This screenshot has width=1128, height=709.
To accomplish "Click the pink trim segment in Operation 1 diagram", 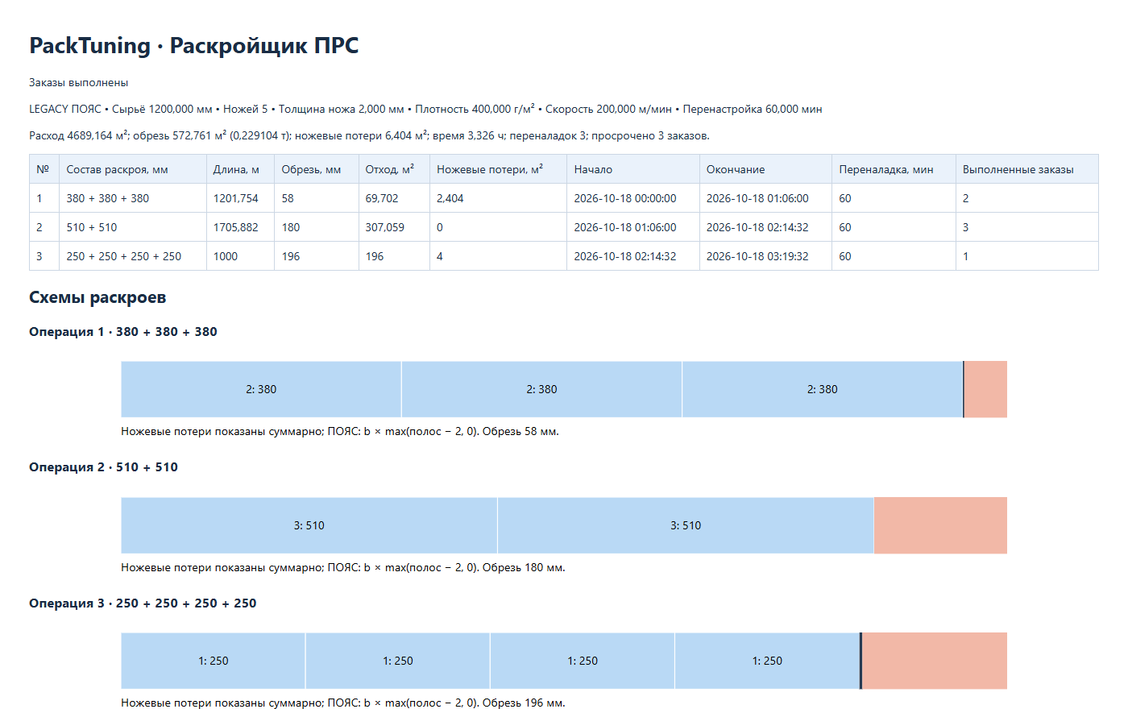I will click(985, 389).
